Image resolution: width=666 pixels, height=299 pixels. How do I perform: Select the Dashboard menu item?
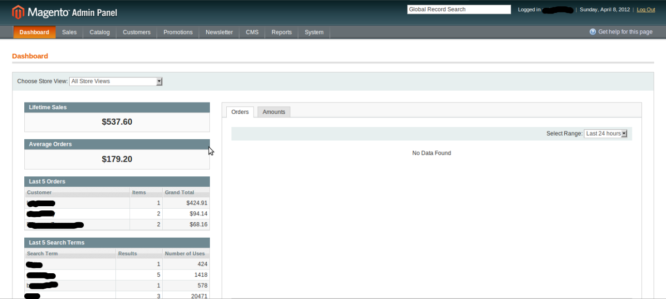[34, 32]
